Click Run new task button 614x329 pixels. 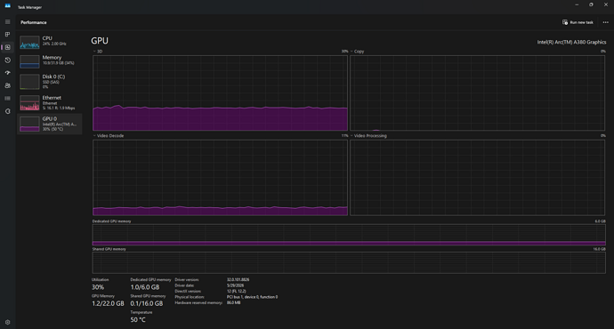pos(578,22)
